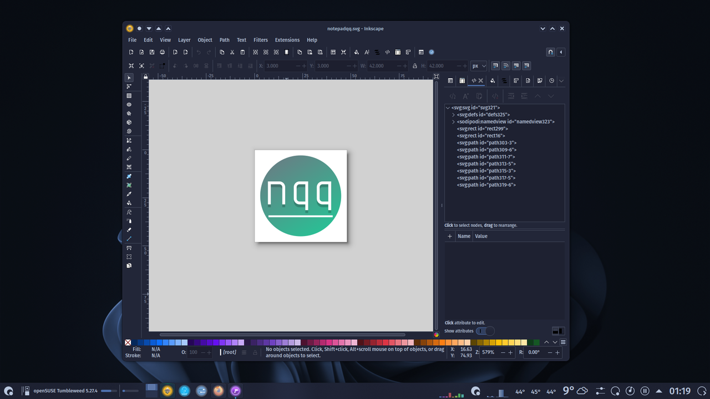
Task: Open Text and Font dialog icon
Action: pos(367,52)
